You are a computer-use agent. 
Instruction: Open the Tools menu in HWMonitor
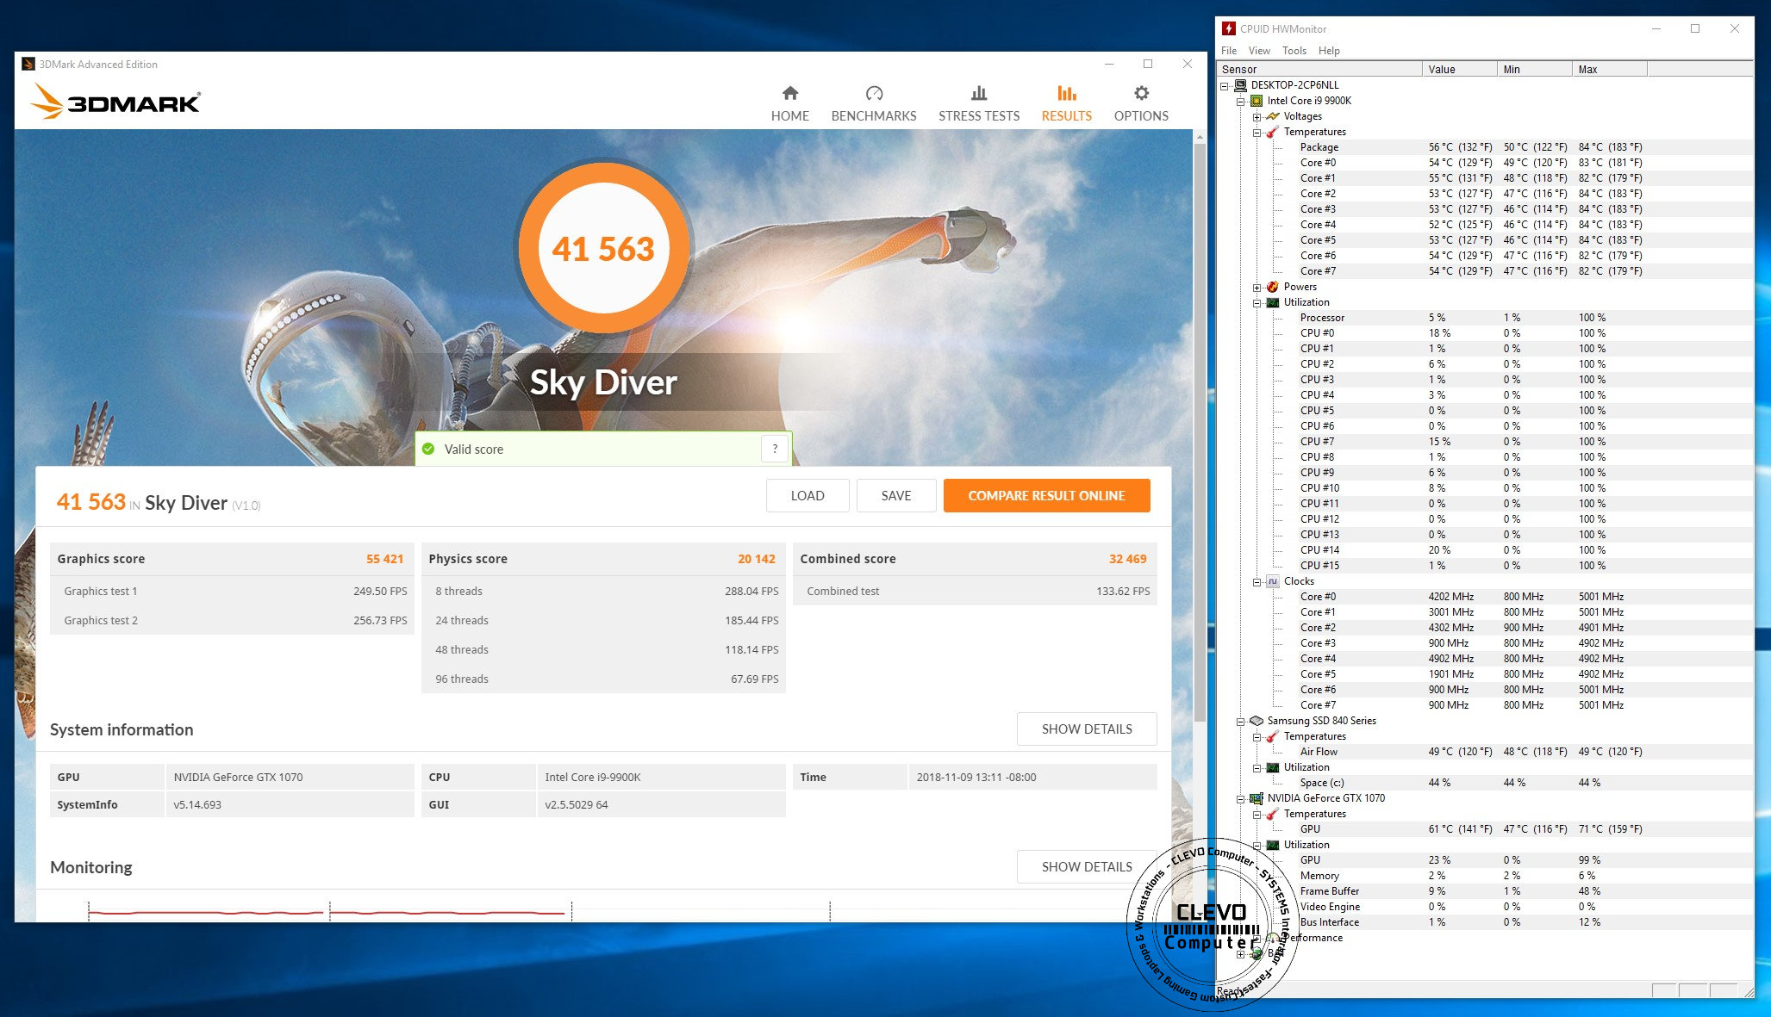pyautogui.click(x=1294, y=51)
